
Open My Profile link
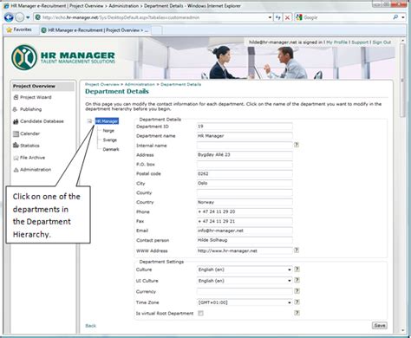336,42
